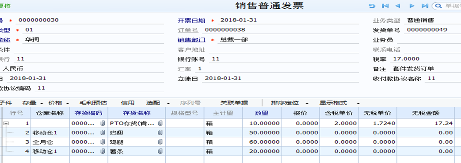Click paperclip next to PTO存货 name
The image size is (461, 163).
(x=160, y=123)
